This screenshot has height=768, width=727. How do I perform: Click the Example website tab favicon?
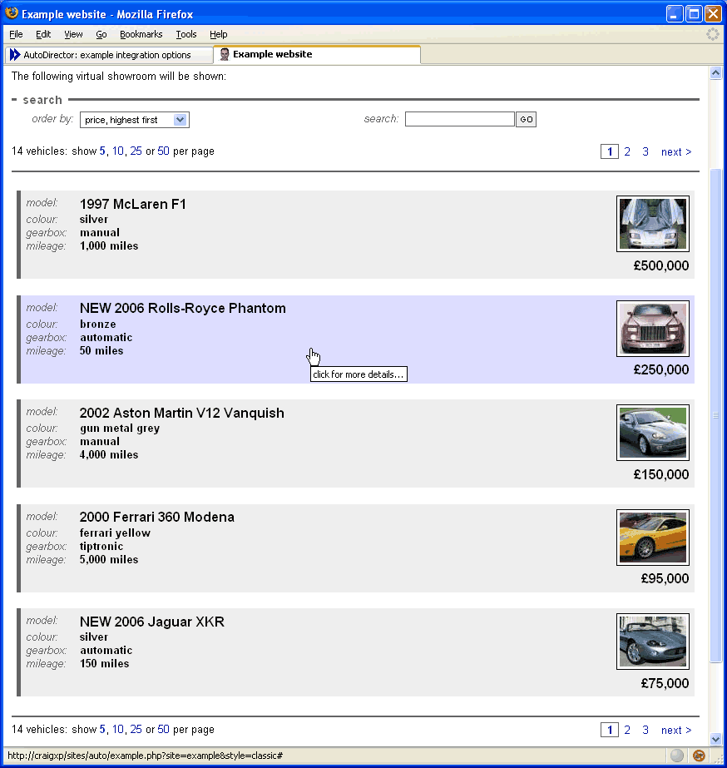coord(225,54)
